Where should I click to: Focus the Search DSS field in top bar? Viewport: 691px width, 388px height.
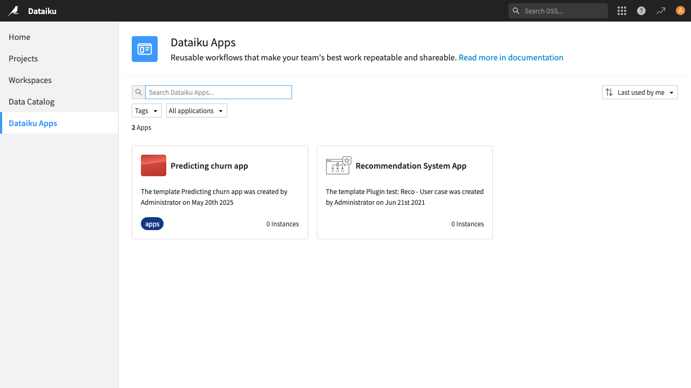coord(561,11)
